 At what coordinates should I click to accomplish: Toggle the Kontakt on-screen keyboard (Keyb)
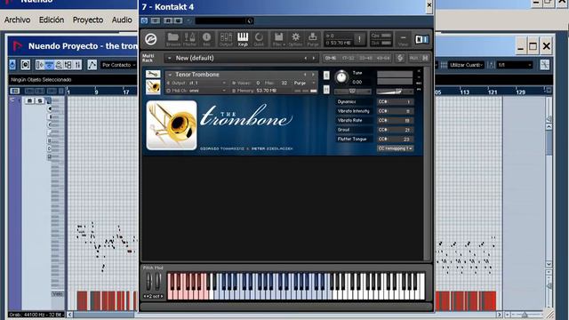[x=243, y=39]
